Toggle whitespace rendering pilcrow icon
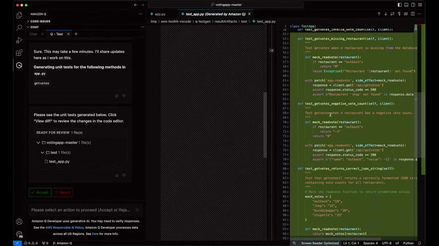The image size is (439, 246). coord(399,14)
